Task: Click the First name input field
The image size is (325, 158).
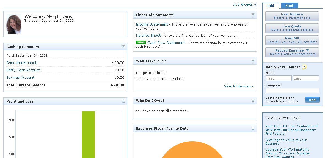Action: [279, 78]
